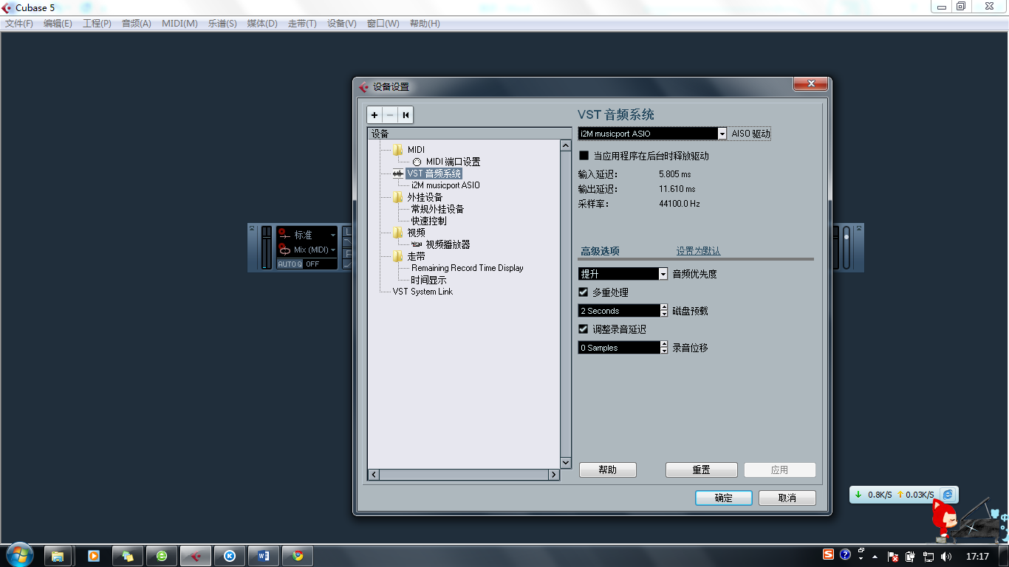
Task: Click the 走带 folder icon
Action: (x=398, y=256)
